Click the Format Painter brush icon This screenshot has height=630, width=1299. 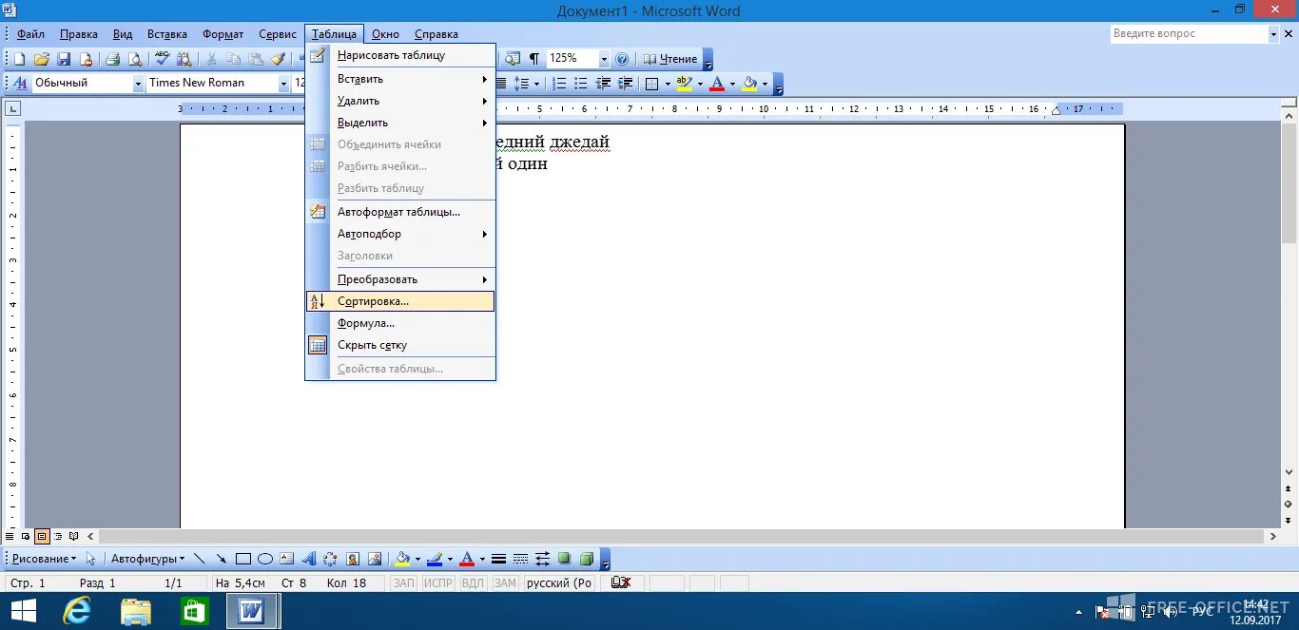coord(279,59)
